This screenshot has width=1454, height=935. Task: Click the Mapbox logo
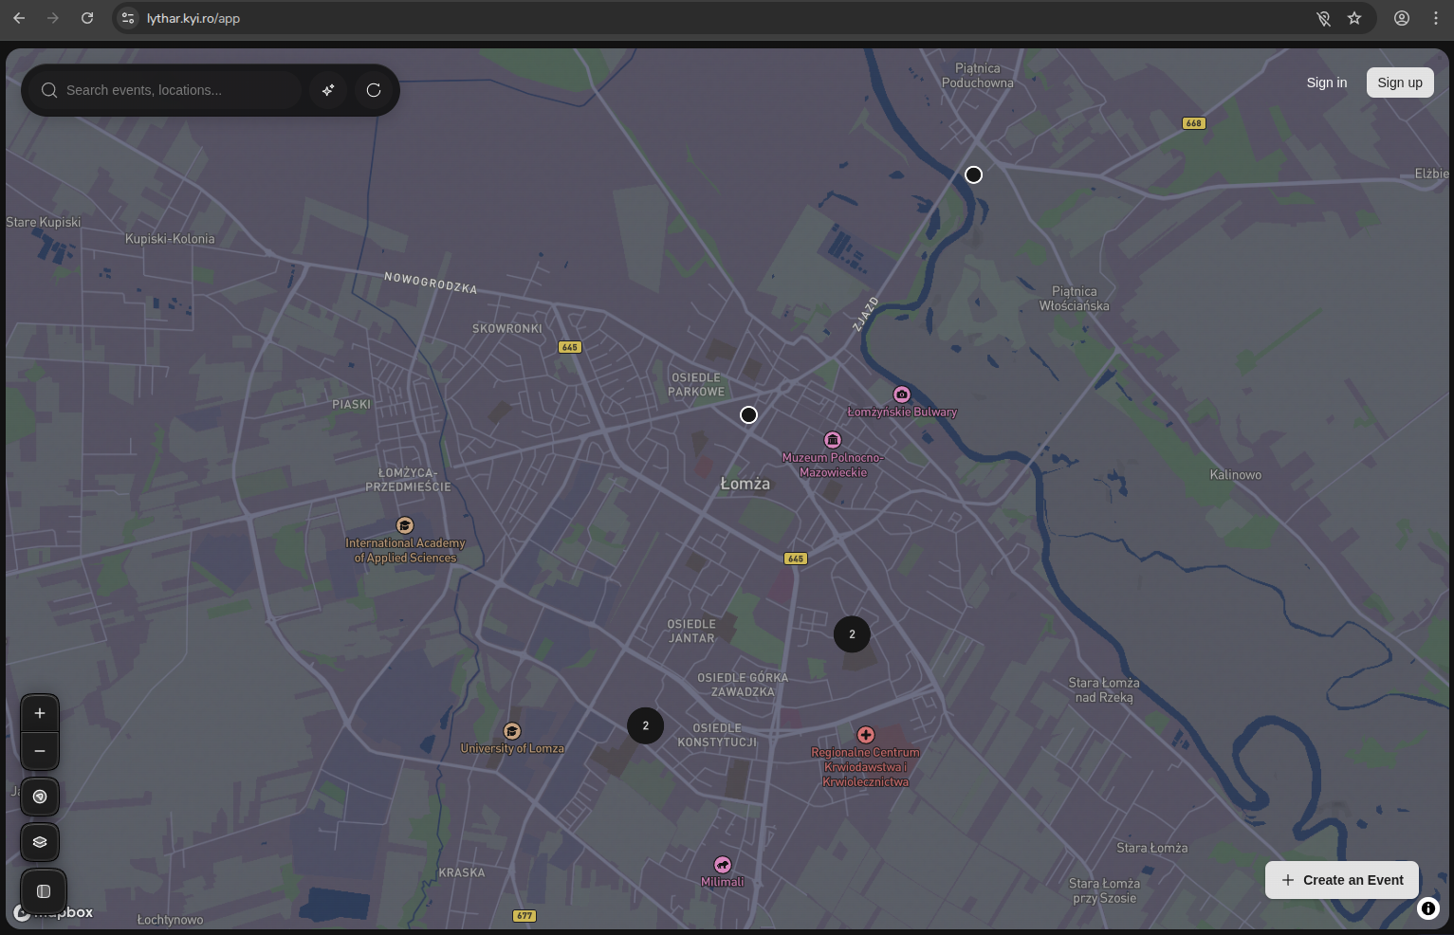click(x=55, y=912)
